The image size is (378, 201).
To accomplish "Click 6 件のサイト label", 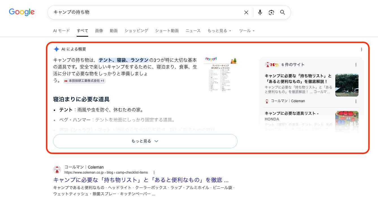I will pos(293,65).
